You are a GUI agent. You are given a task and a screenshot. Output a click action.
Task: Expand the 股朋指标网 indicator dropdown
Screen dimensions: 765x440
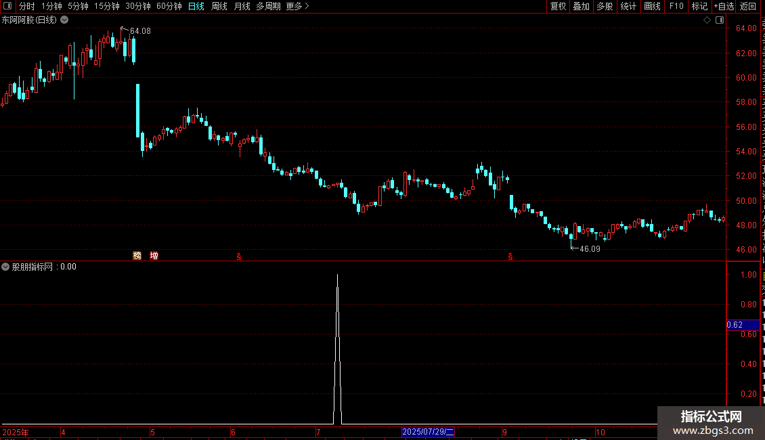5,267
